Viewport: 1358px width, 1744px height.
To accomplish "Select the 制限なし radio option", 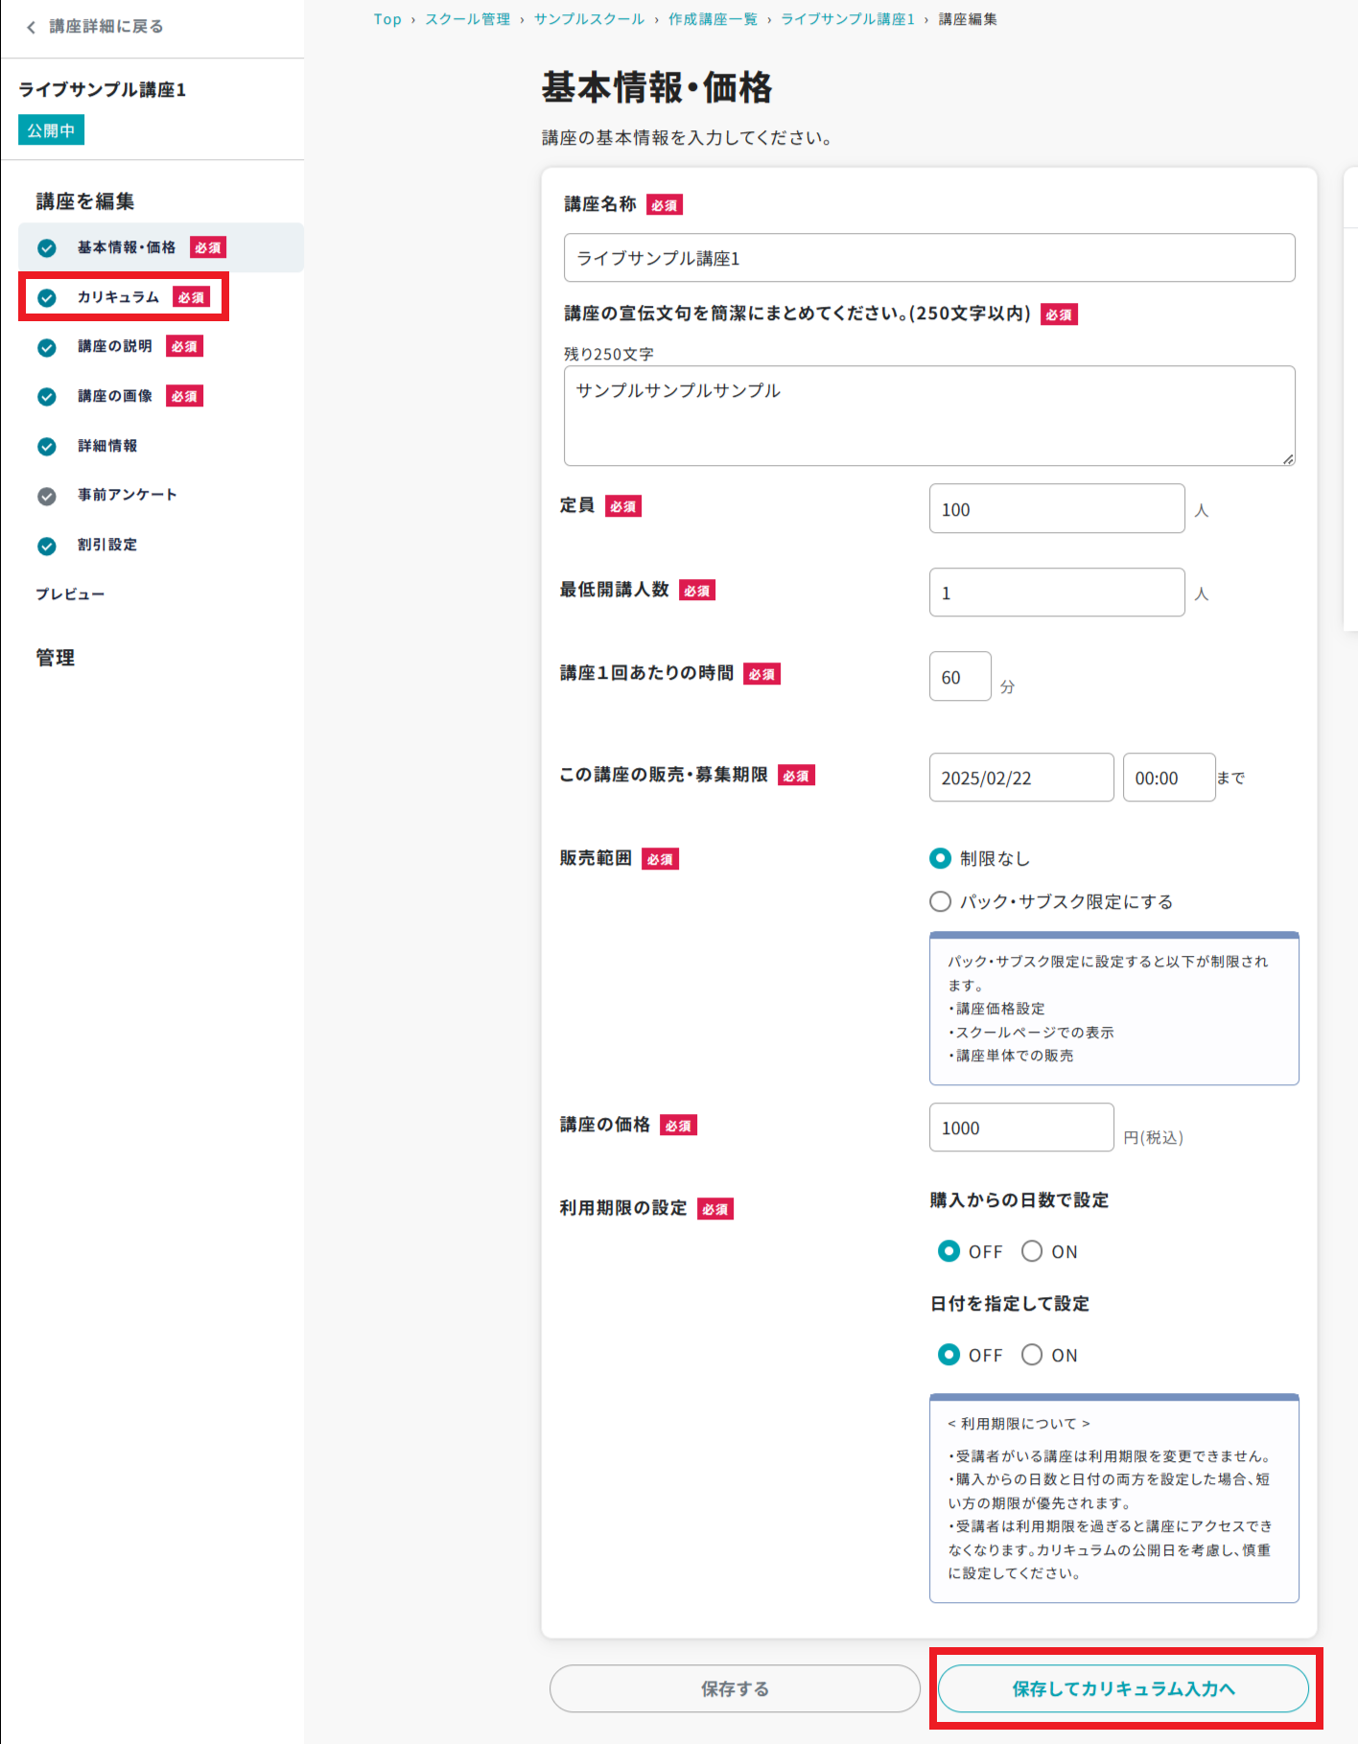I will [940, 858].
